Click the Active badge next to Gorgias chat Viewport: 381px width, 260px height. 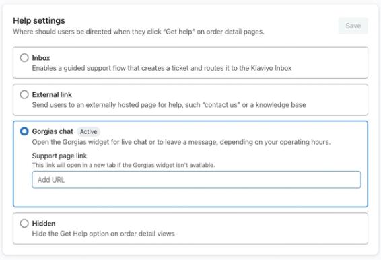(x=88, y=131)
